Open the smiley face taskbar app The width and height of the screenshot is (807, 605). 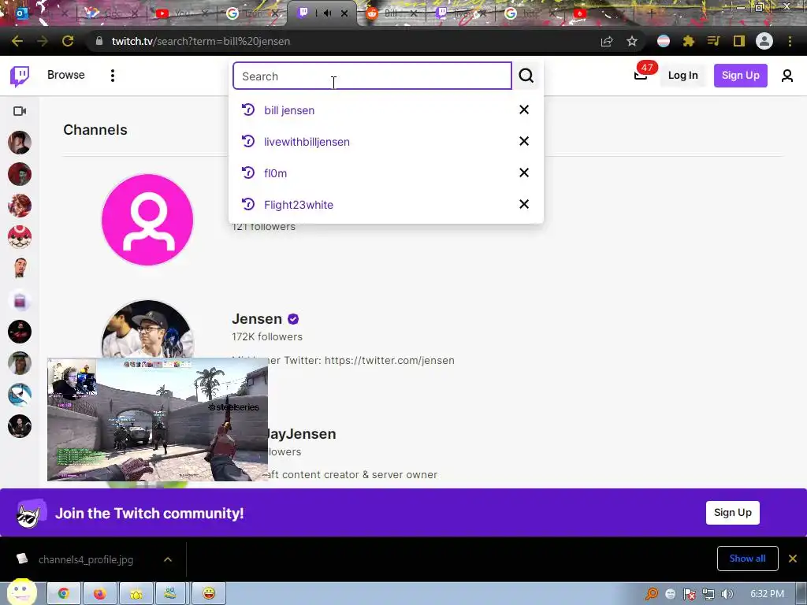(x=208, y=594)
